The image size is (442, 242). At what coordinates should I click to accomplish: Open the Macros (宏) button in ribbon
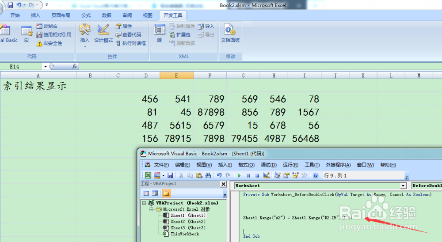[x=26, y=34]
